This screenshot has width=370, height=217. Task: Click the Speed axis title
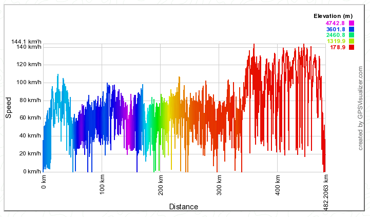pyautogui.click(x=9, y=108)
